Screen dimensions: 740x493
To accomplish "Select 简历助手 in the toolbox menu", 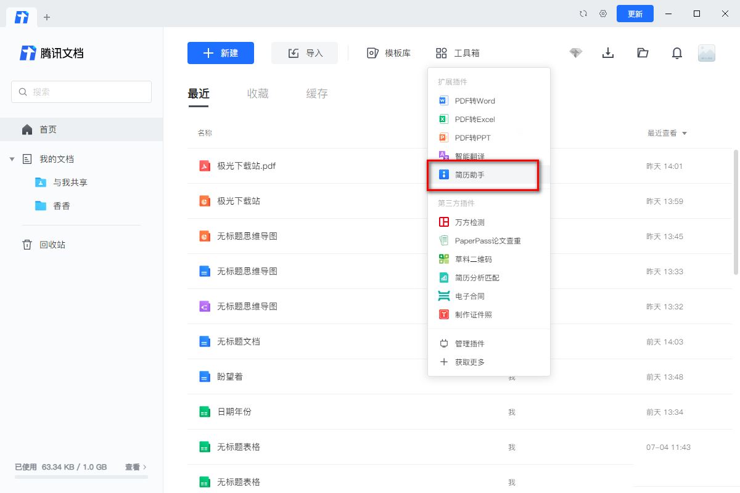I will 488,175.
